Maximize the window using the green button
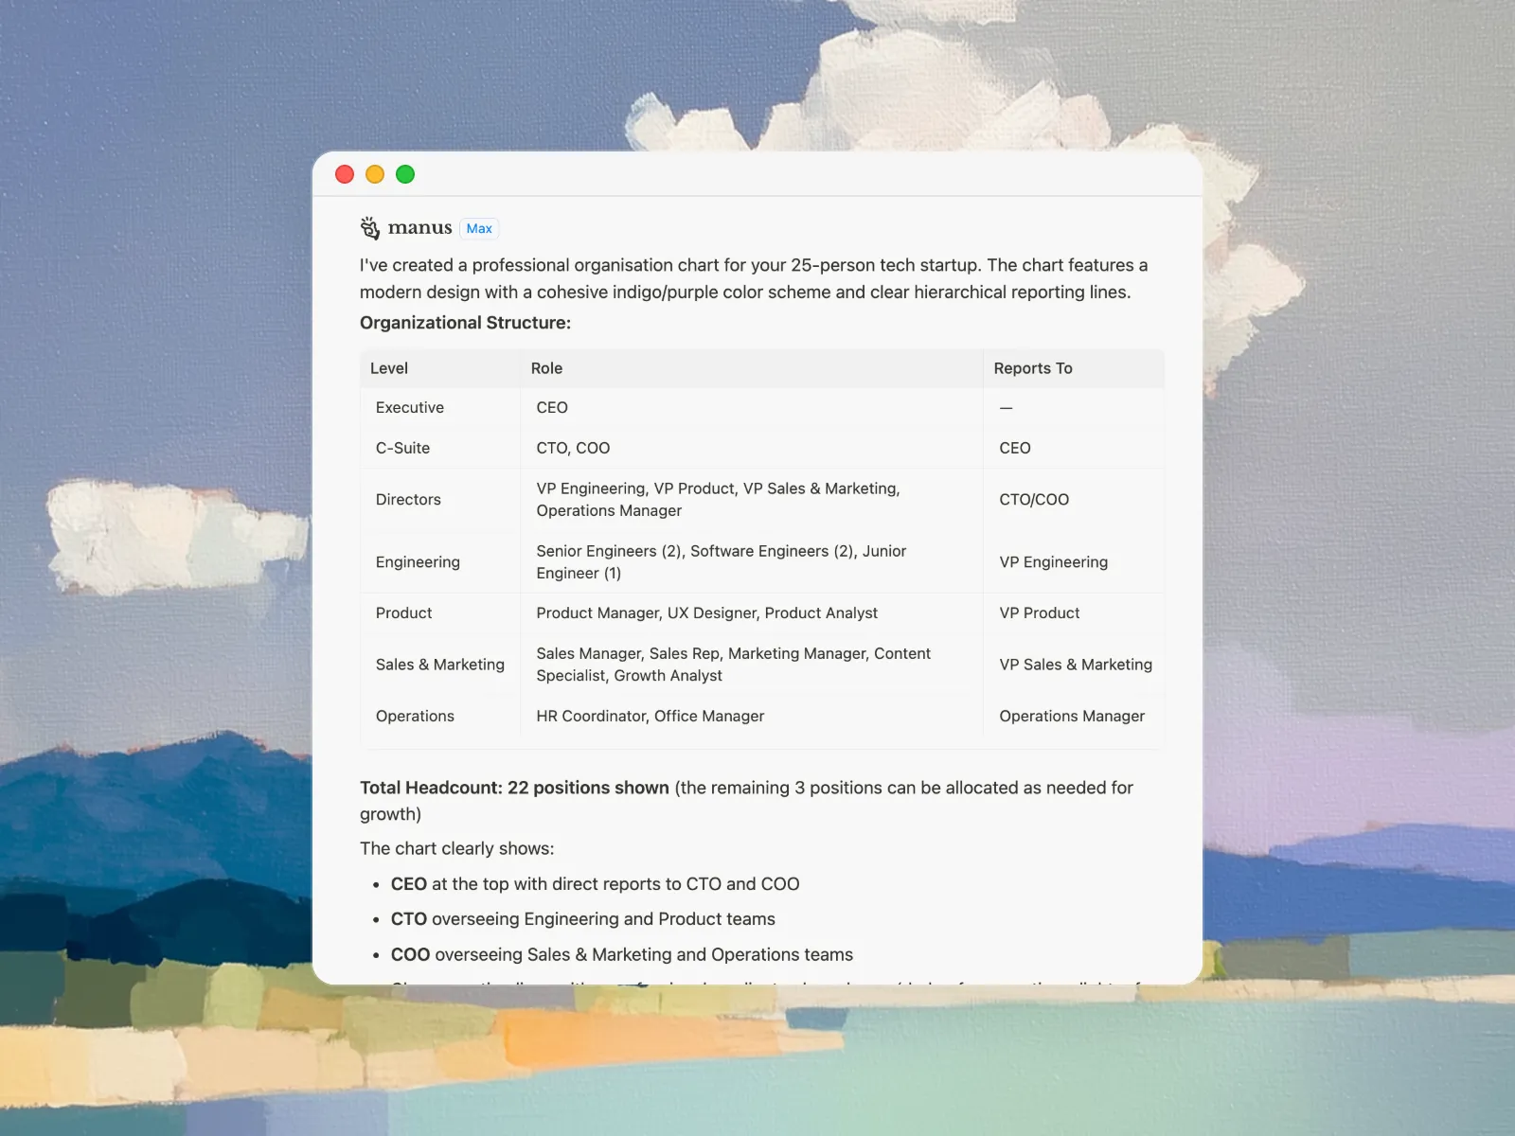The height and width of the screenshot is (1136, 1515). (x=405, y=174)
